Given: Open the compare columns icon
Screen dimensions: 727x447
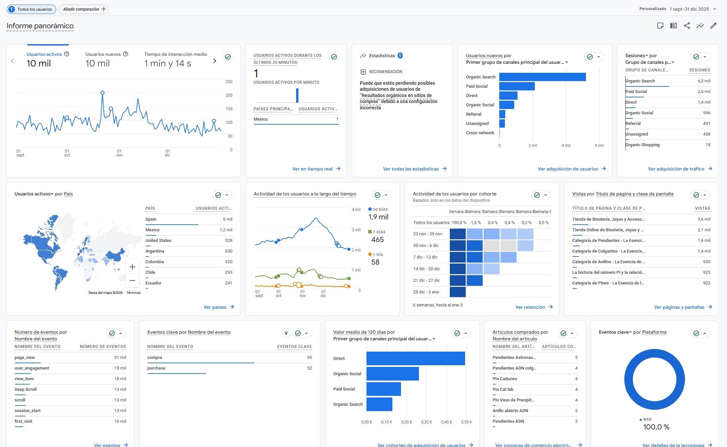Looking at the screenshot, I should pyautogui.click(x=674, y=26).
